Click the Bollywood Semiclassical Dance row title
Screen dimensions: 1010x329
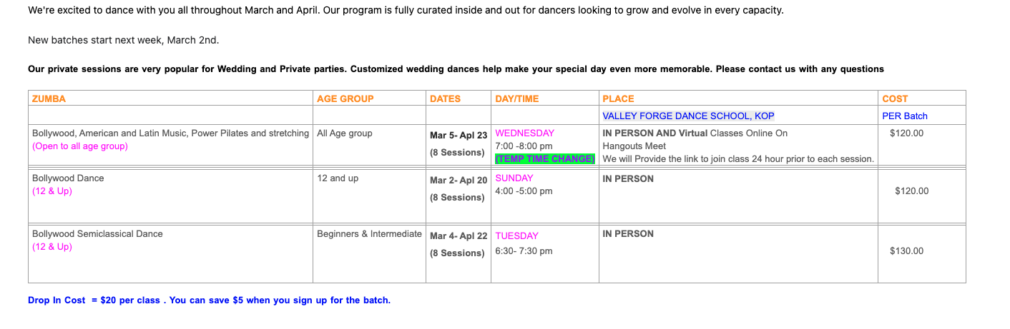[97, 234]
